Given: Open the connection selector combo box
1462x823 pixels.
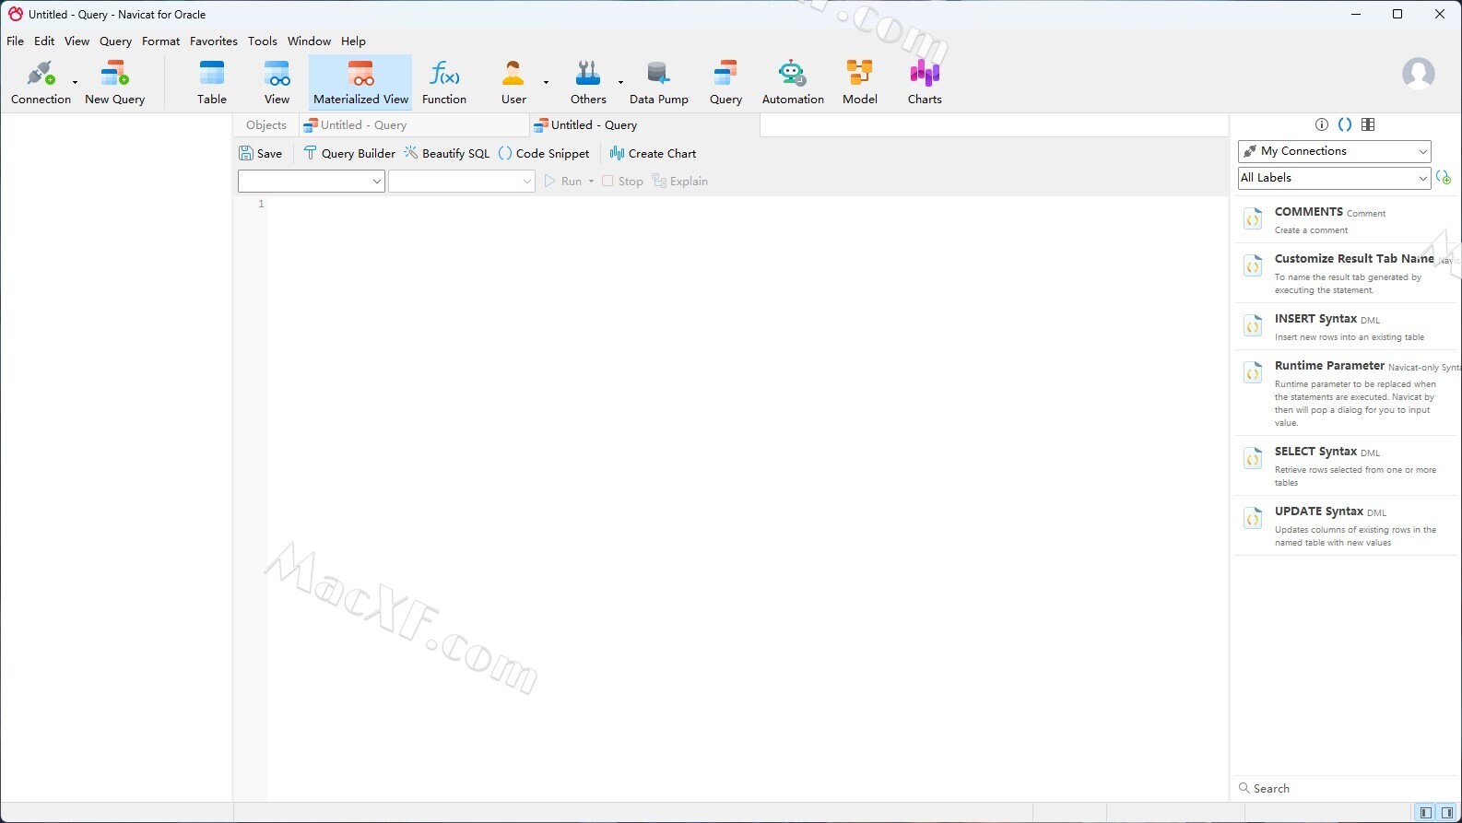Looking at the screenshot, I should tap(311, 182).
